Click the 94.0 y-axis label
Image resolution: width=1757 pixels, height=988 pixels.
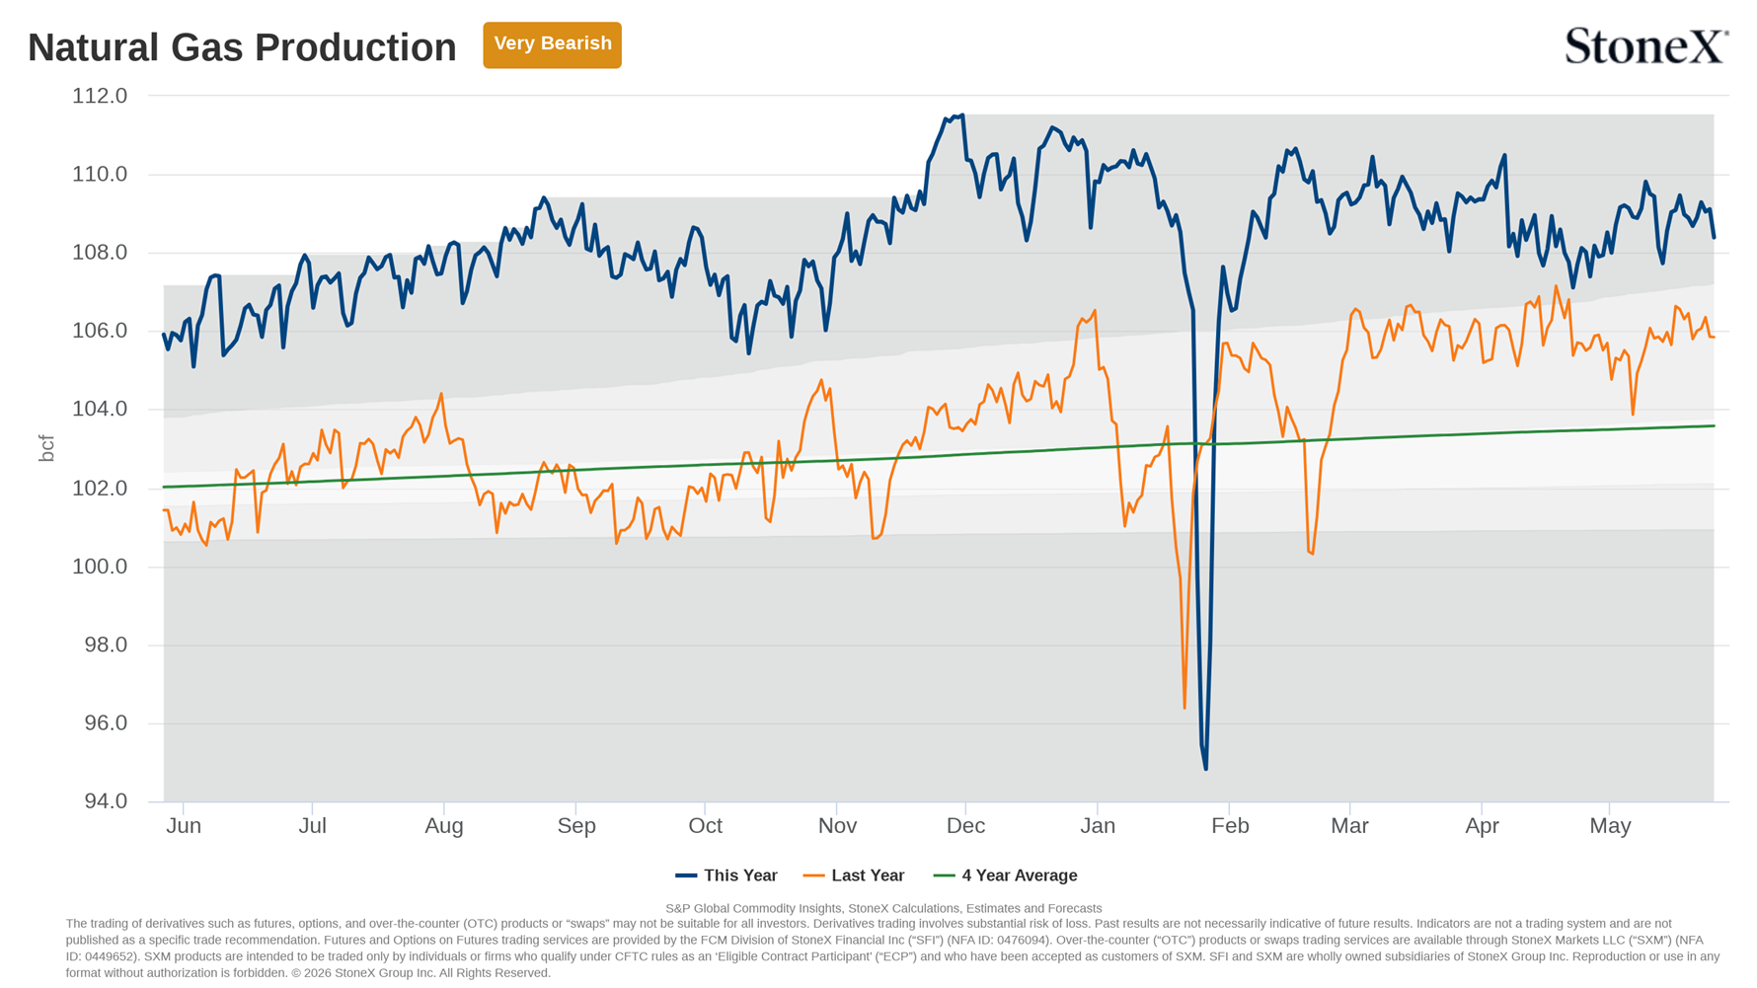pos(106,801)
